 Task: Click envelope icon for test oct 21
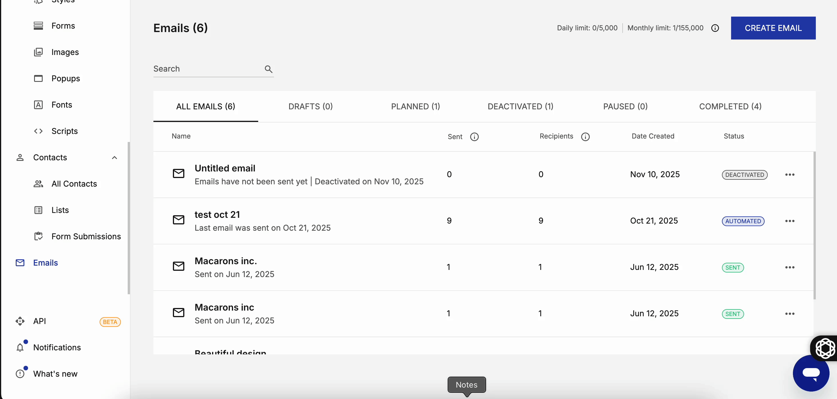coord(178,220)
